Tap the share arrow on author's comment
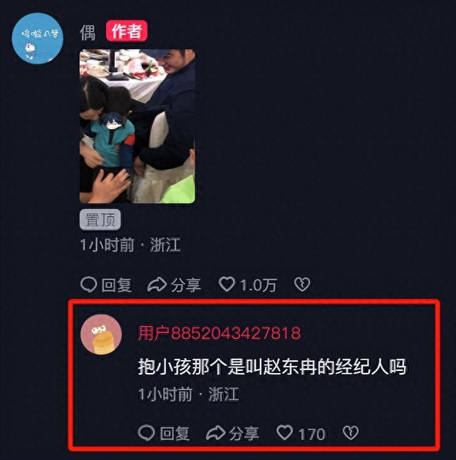Screen dimensions: 456x460 click(x=157, y=285)
